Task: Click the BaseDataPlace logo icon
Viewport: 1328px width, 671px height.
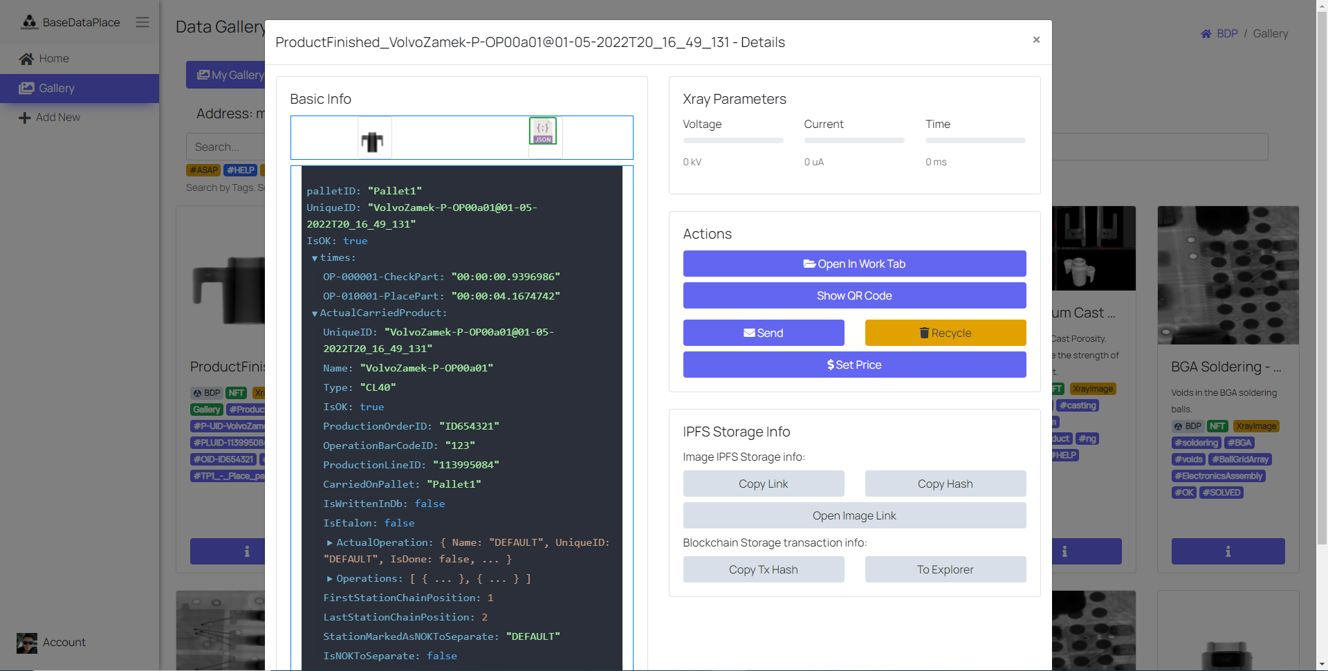Action: pyautogui.click(x=29, y=22)
